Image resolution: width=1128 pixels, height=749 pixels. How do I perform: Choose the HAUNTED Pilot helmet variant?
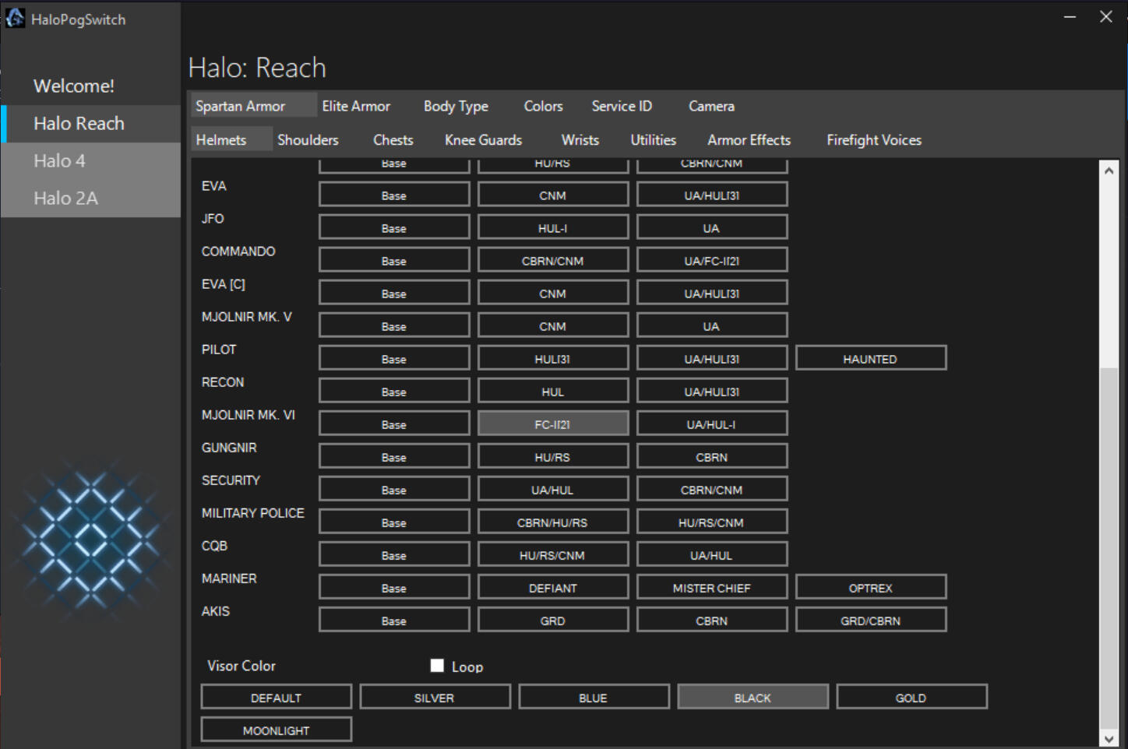coord(870,359)
